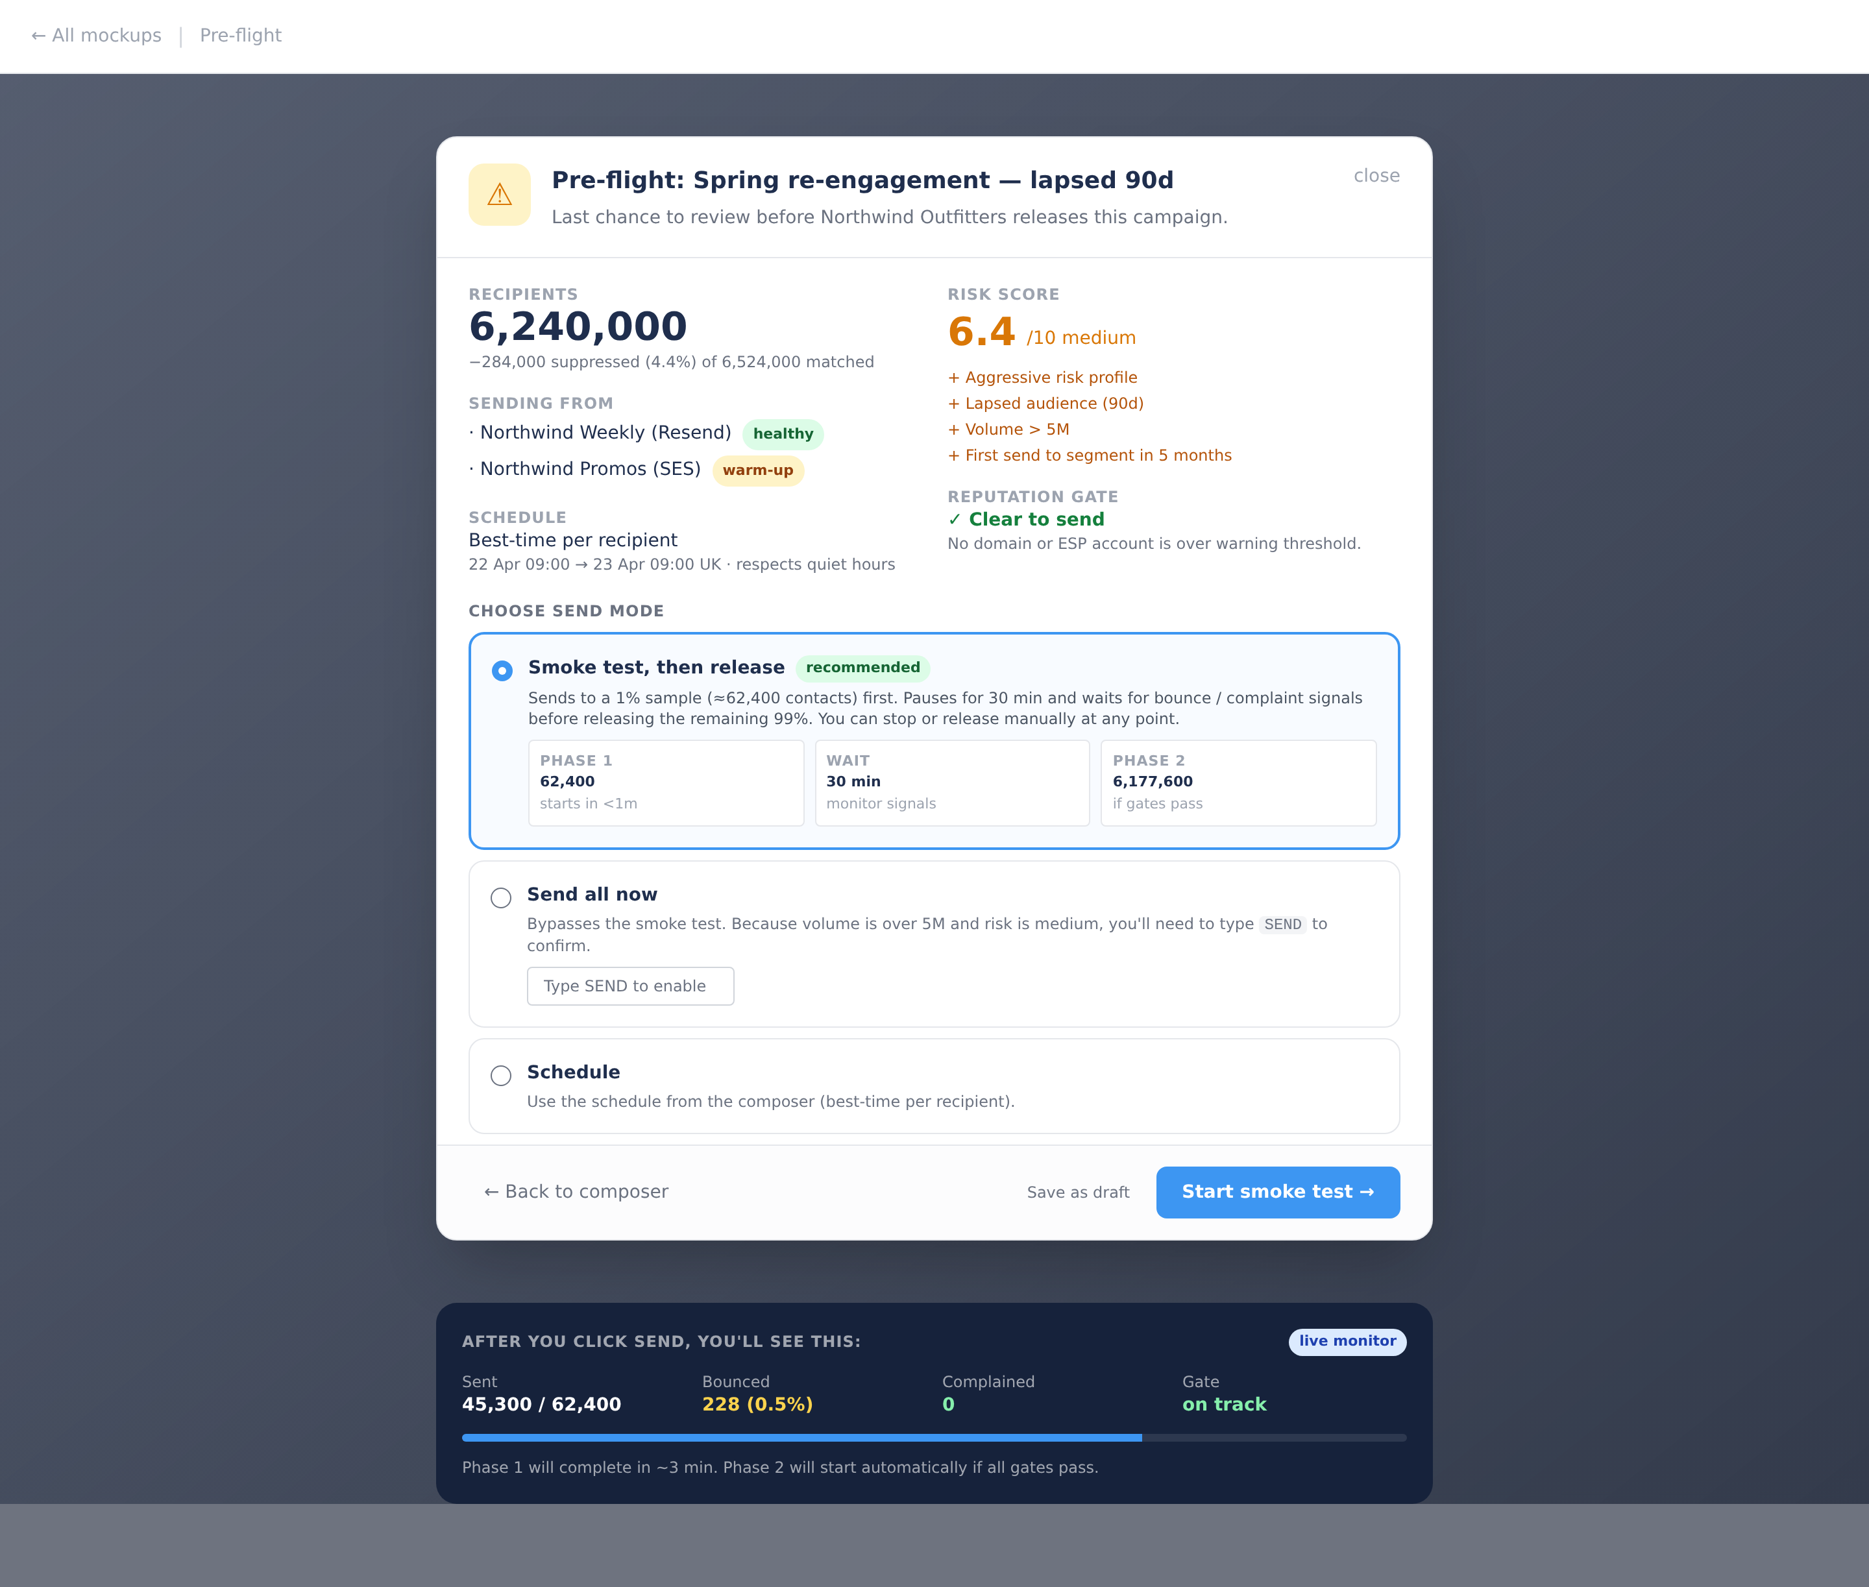This screenshot has width=1869, height=1587.
Task: Go back to composer
Action: [x=576, y=1191]
